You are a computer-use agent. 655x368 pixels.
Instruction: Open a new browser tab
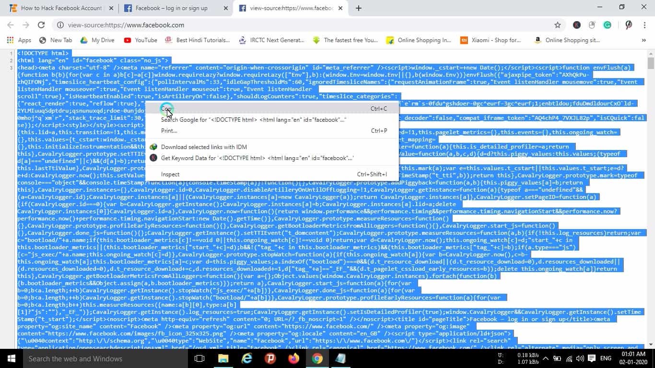coord(359,8)
